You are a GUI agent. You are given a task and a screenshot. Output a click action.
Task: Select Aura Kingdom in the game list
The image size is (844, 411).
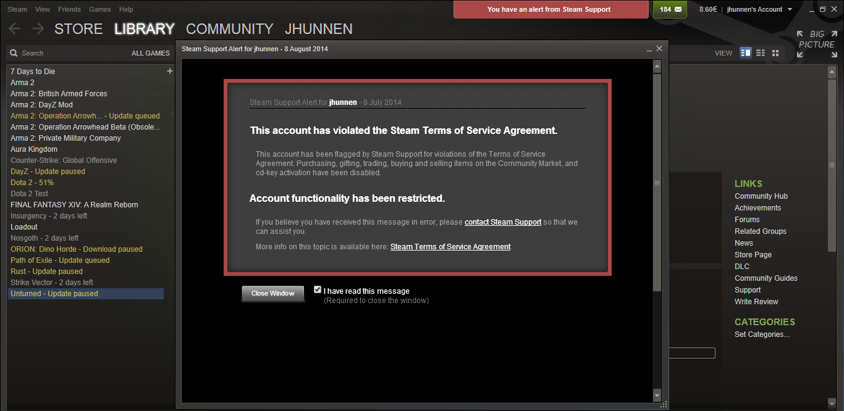(x=85, y=149)
